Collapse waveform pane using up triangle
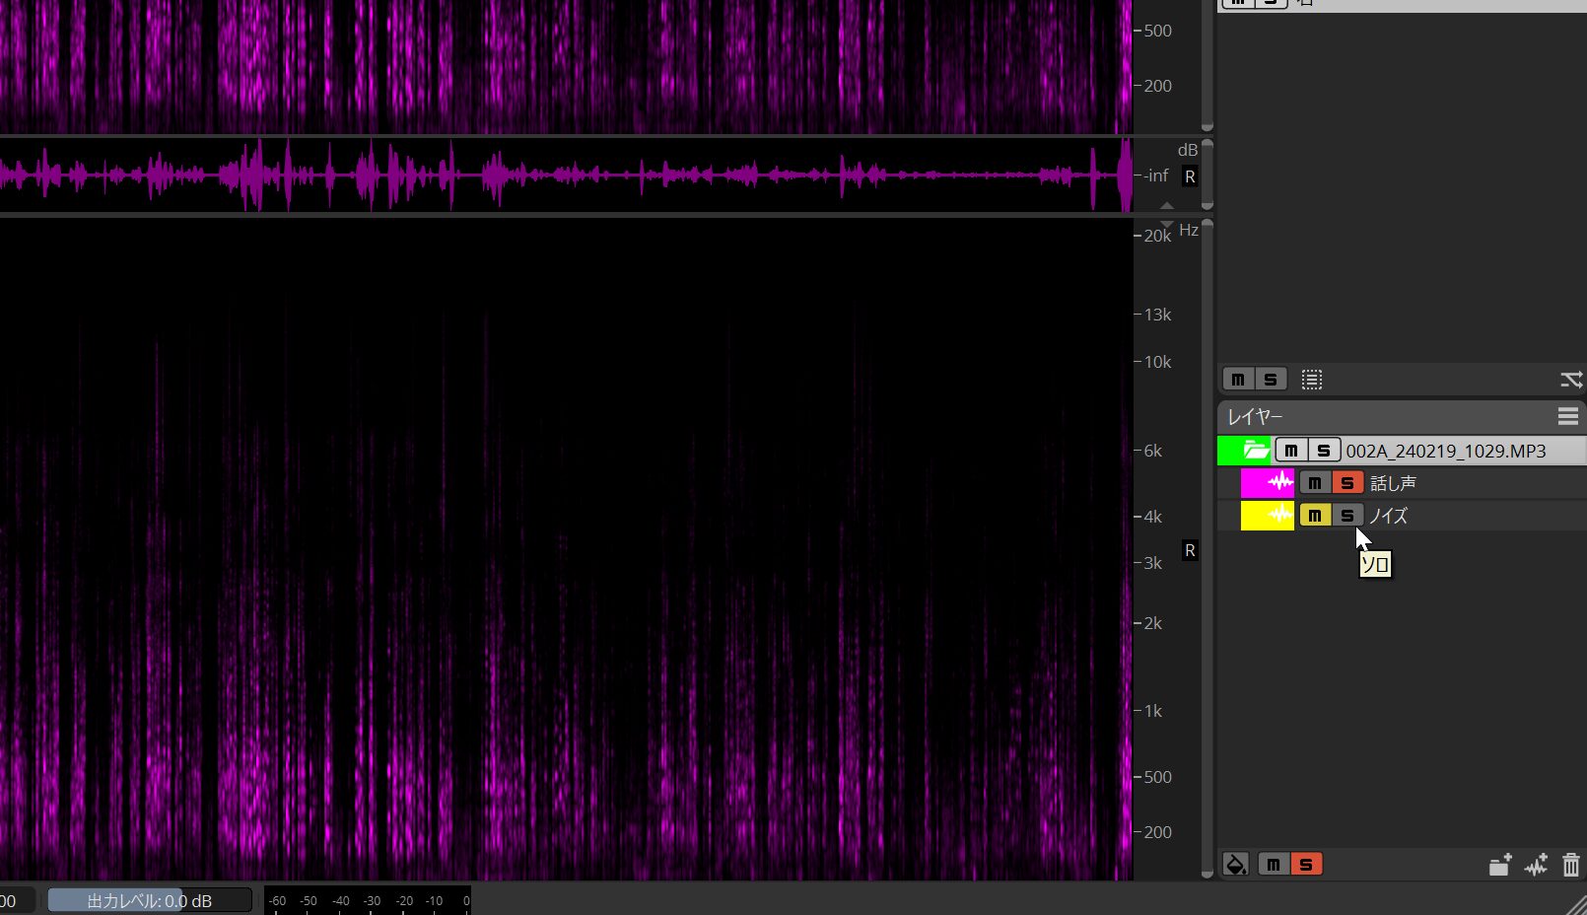 (x=1167, y=205)
